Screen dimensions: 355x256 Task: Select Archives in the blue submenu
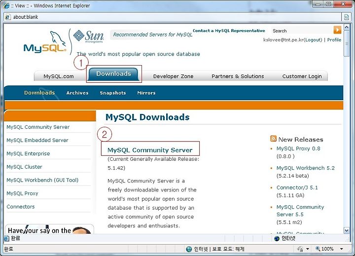point(77,93)
